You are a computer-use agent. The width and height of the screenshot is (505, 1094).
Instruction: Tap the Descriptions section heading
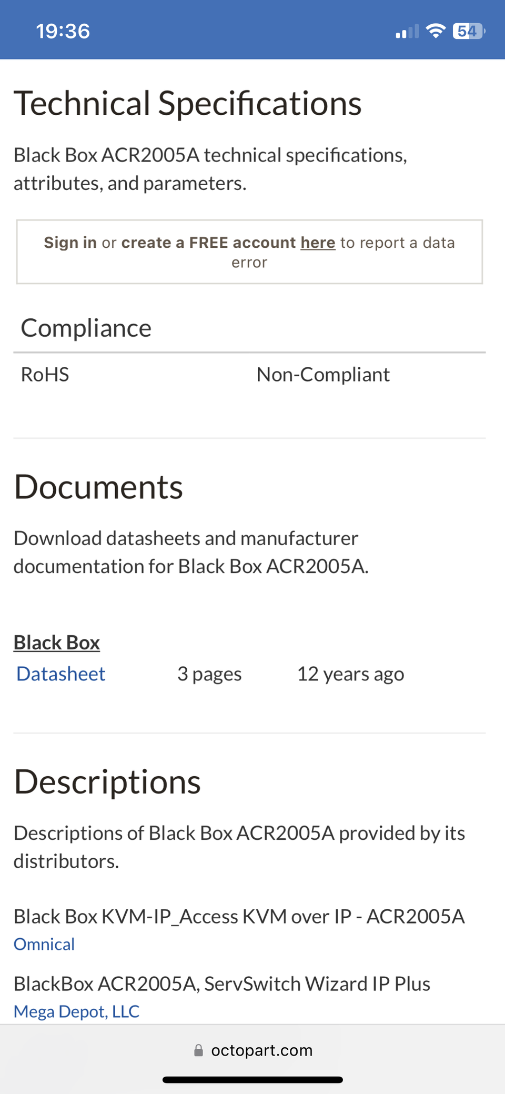point(107,782)
